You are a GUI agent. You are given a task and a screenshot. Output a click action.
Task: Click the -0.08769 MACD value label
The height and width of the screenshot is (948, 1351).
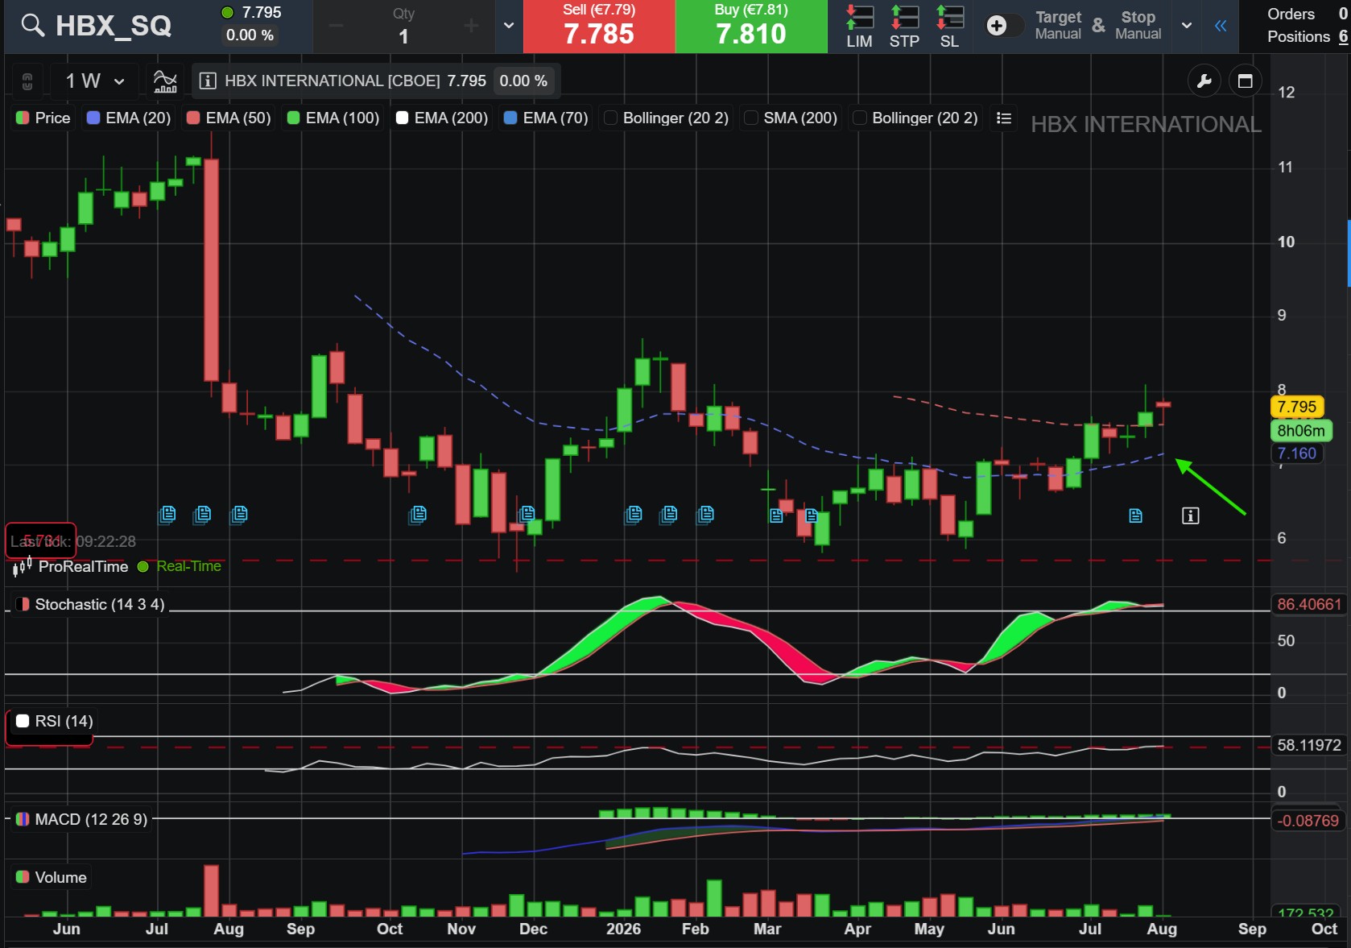pyautogui.click(x=1309, y=821)
